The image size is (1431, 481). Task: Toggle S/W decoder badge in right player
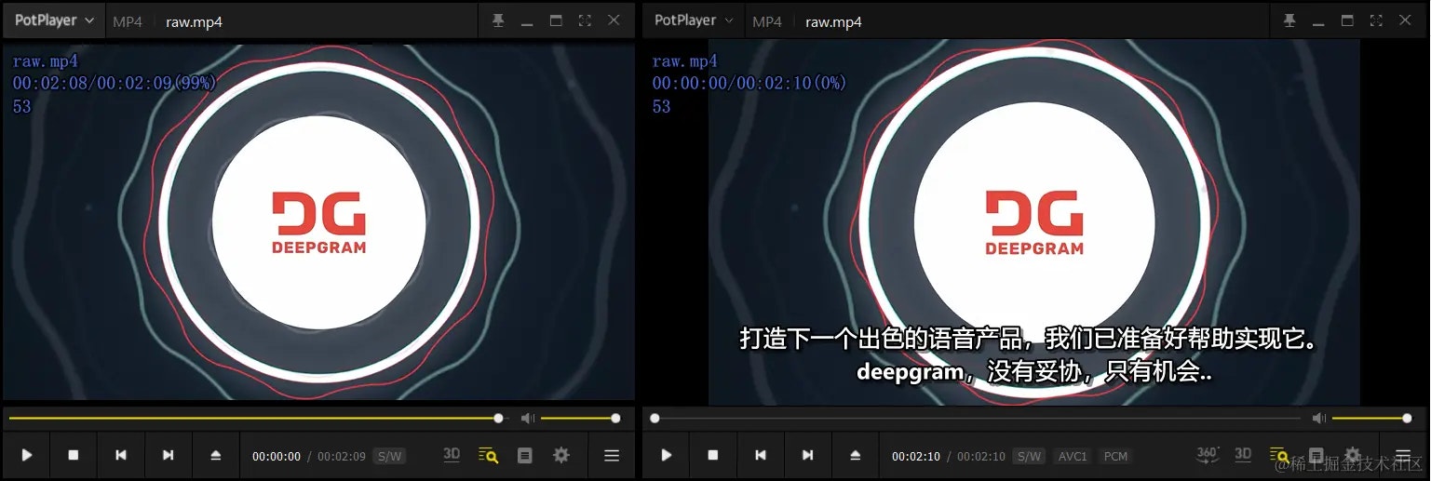(x=1029, y=456)
